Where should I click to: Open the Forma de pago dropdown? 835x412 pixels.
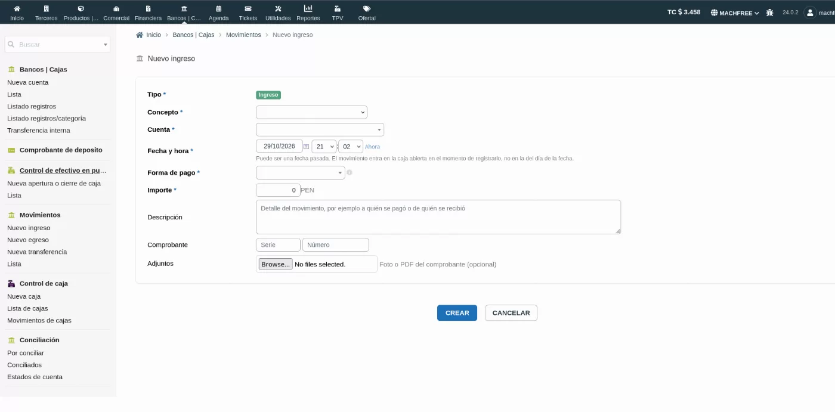tap(301, 172)
